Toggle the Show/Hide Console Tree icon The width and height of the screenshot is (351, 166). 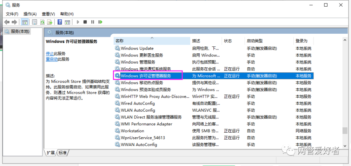25,22
